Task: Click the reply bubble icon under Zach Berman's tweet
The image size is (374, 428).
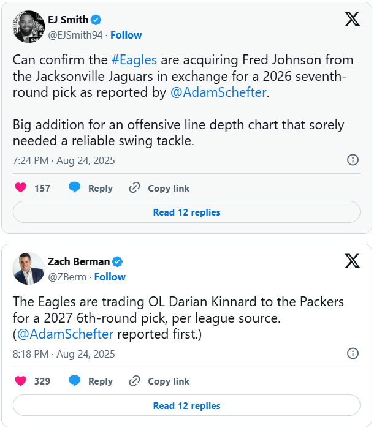Action: click(x=74, y=381)
